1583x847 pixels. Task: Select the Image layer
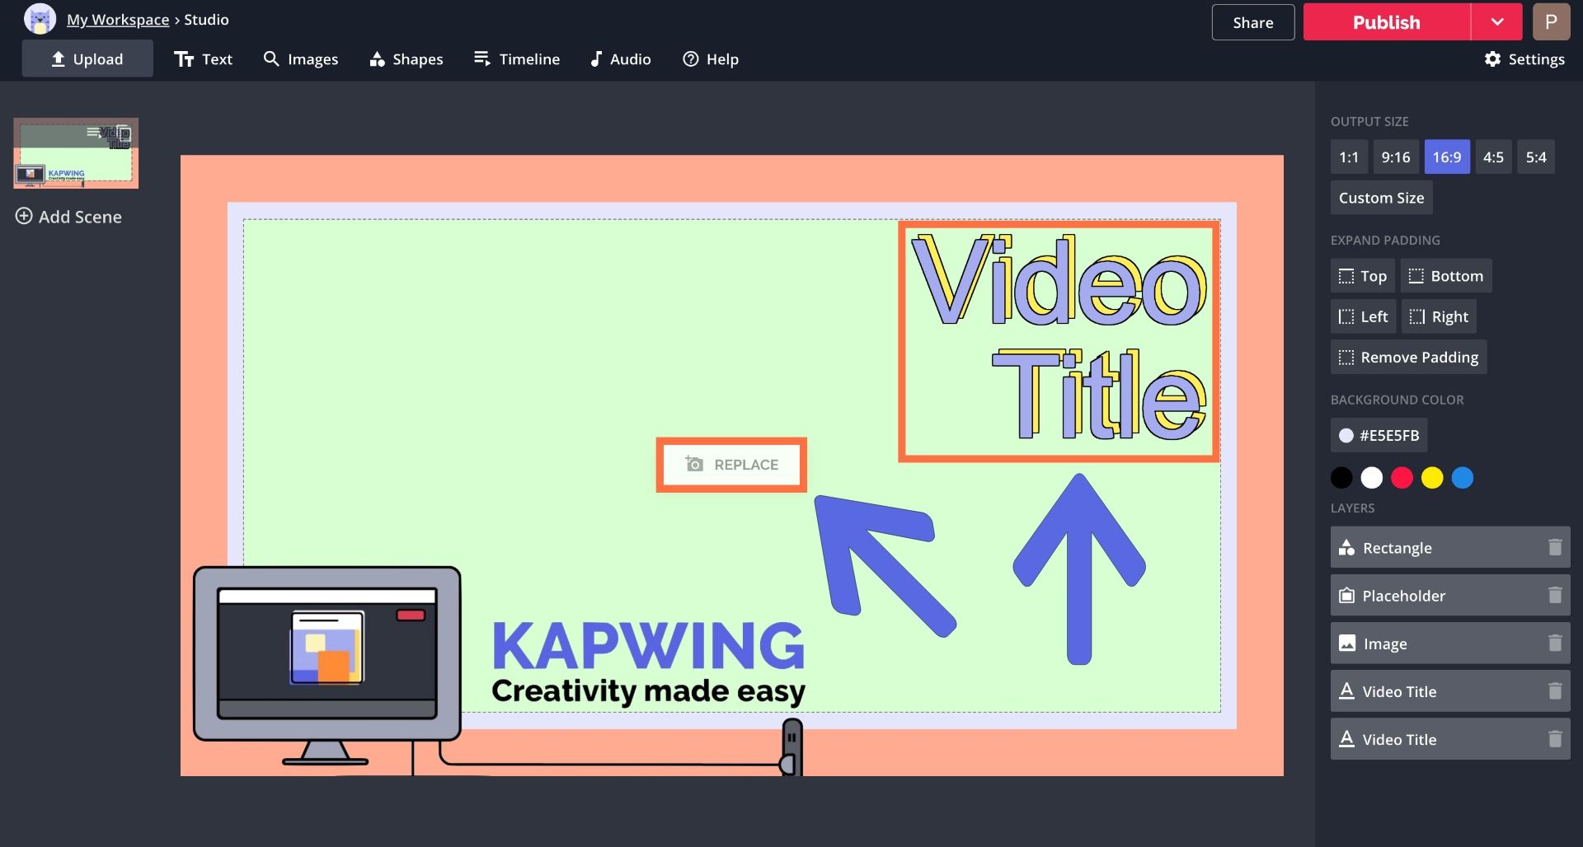(1450, 643)
